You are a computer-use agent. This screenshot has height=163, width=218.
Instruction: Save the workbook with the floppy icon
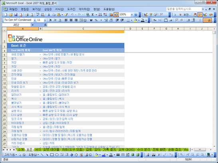tap(16, 15)
